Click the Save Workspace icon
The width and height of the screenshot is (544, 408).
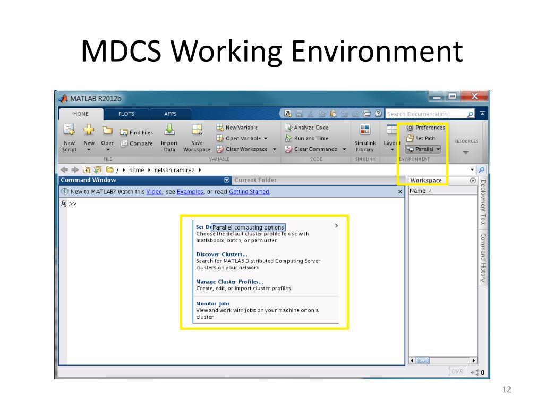click(197, 130)
